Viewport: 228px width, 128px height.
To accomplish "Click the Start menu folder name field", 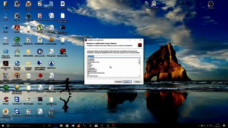I will click(114, 56).
